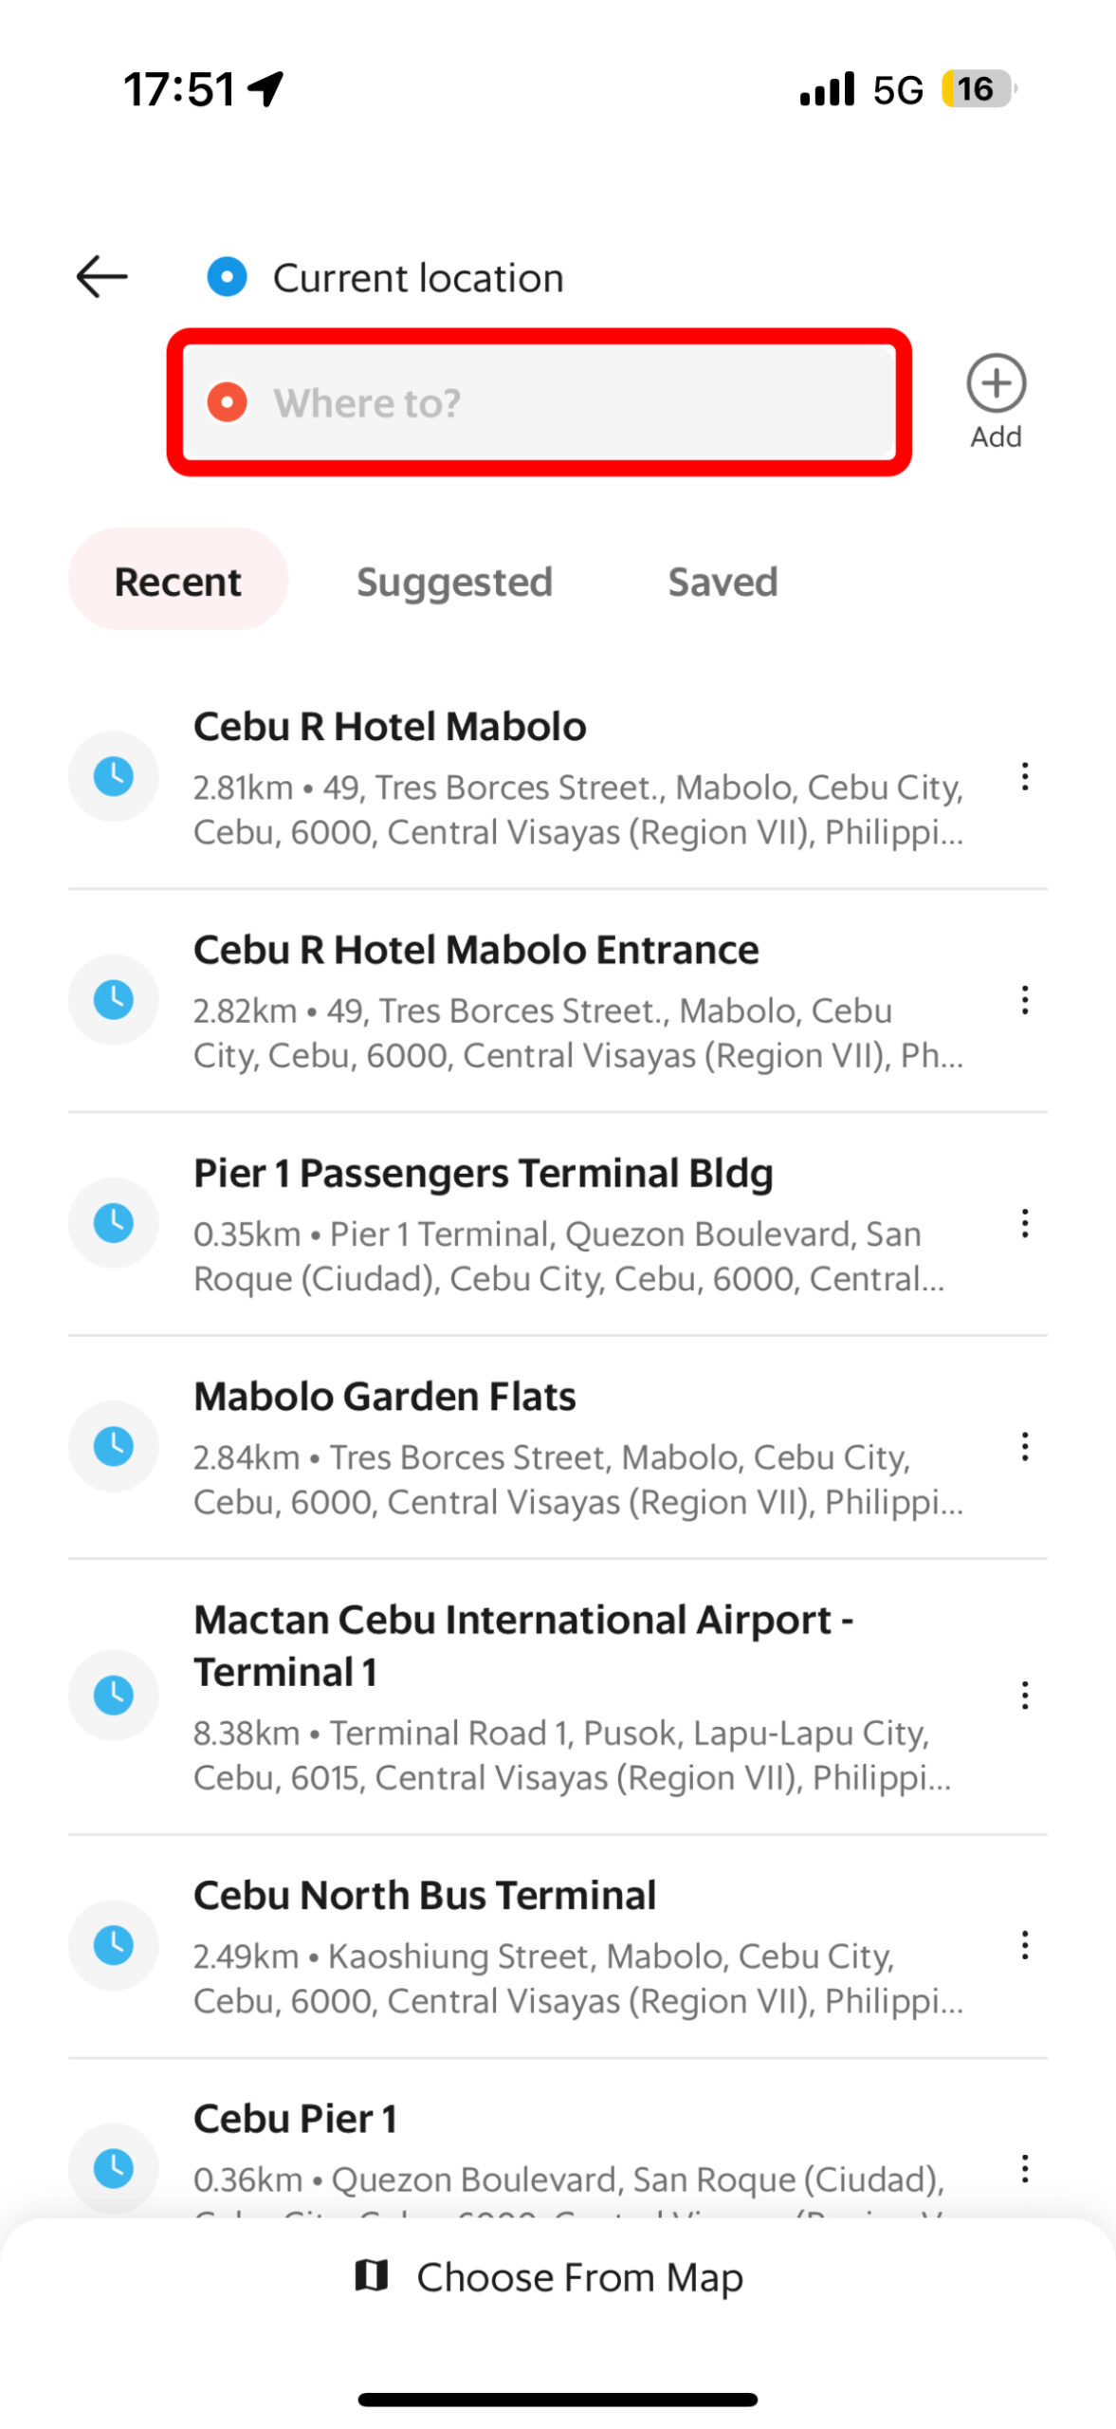Switch to the Saved tab

pos(723,581)
